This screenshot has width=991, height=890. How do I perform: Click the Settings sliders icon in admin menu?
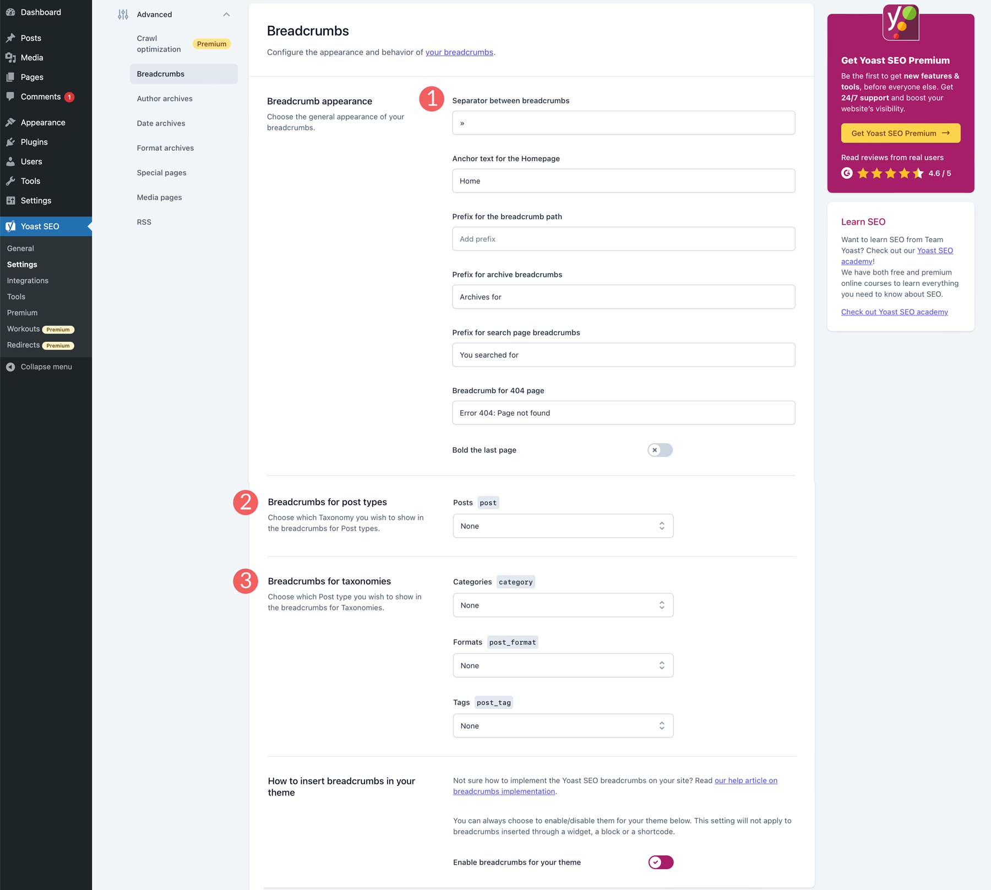(10, 200)
